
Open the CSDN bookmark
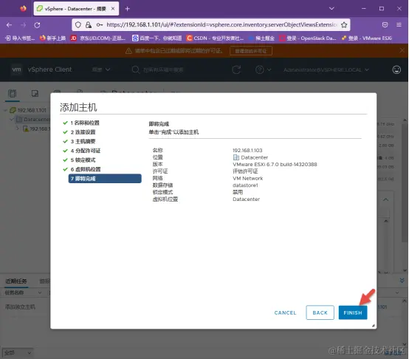tap(215, 38)
